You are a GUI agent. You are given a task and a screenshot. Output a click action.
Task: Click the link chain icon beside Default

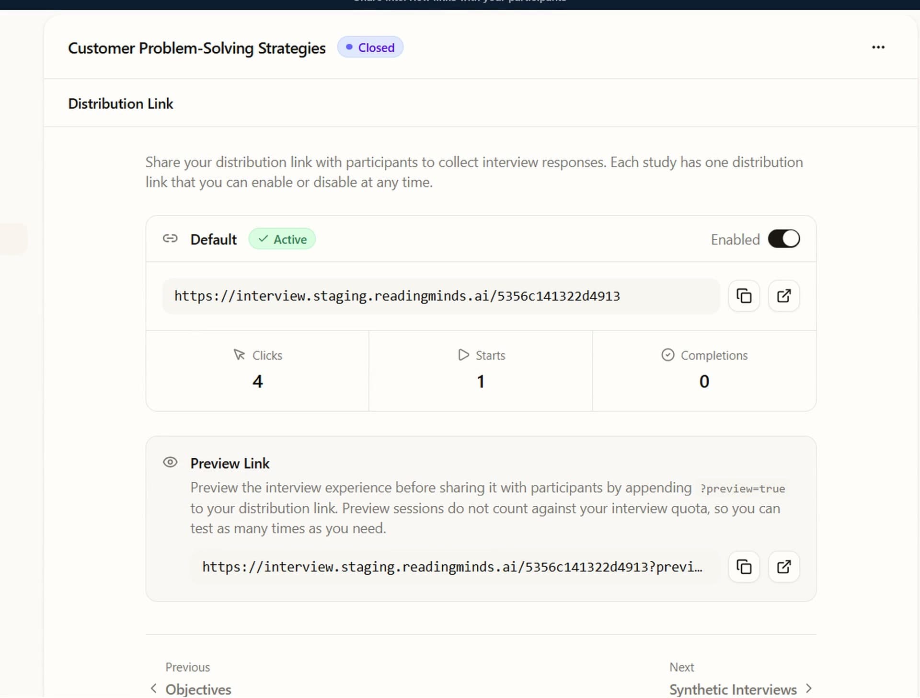tap(170, 238)
